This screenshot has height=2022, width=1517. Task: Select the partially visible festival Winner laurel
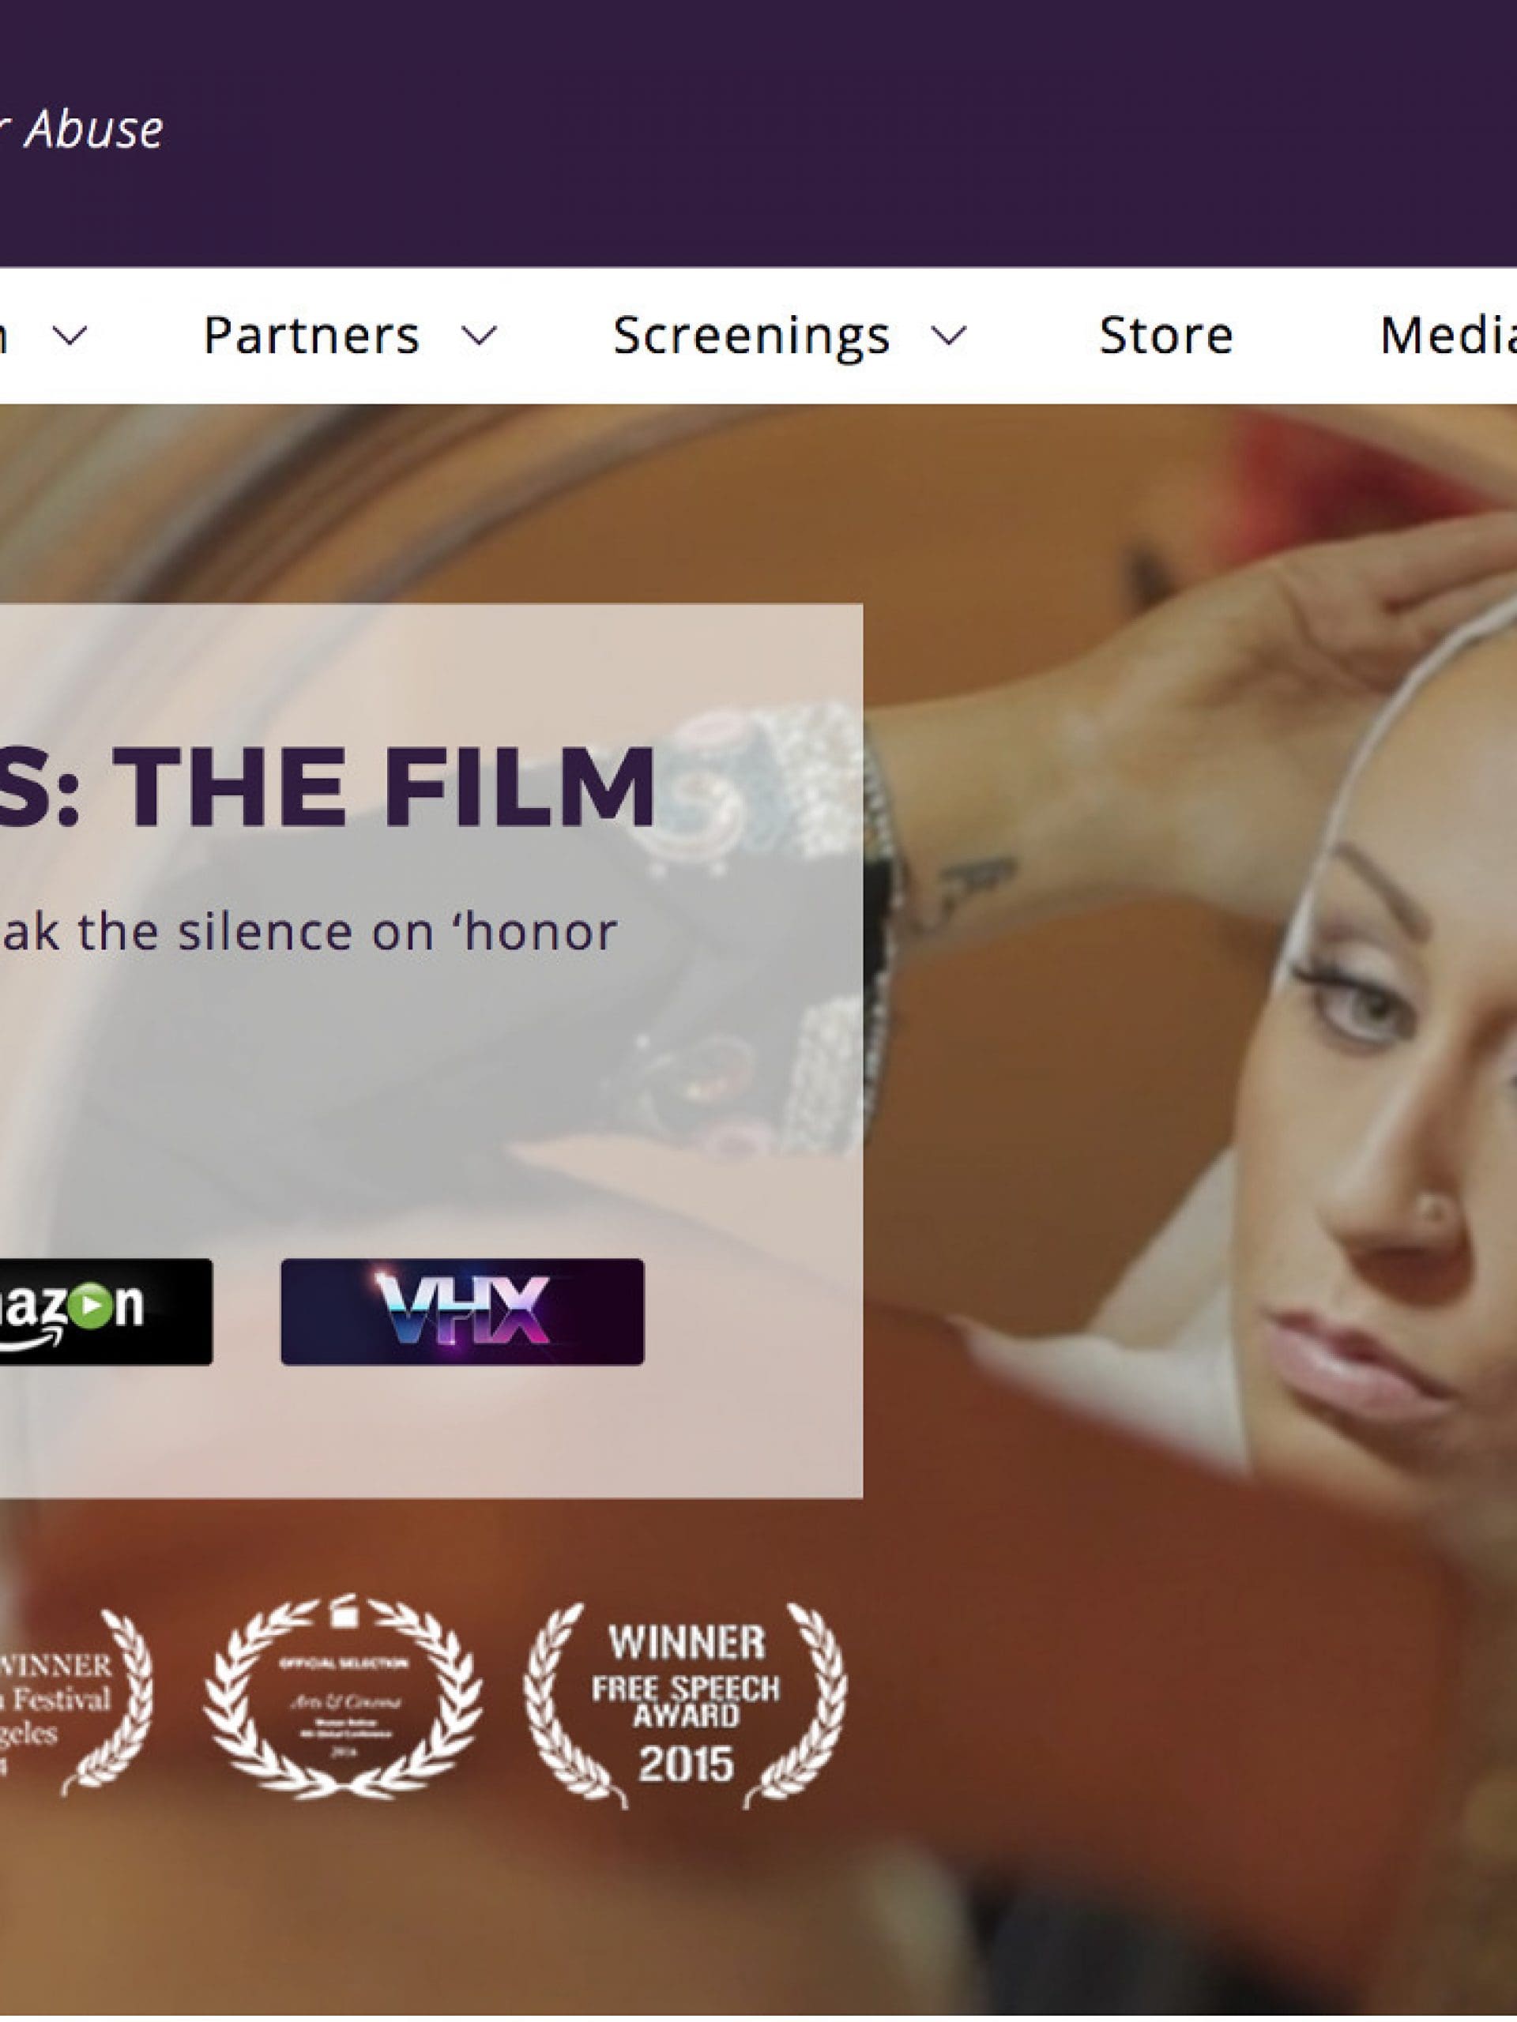(76, 1701)
